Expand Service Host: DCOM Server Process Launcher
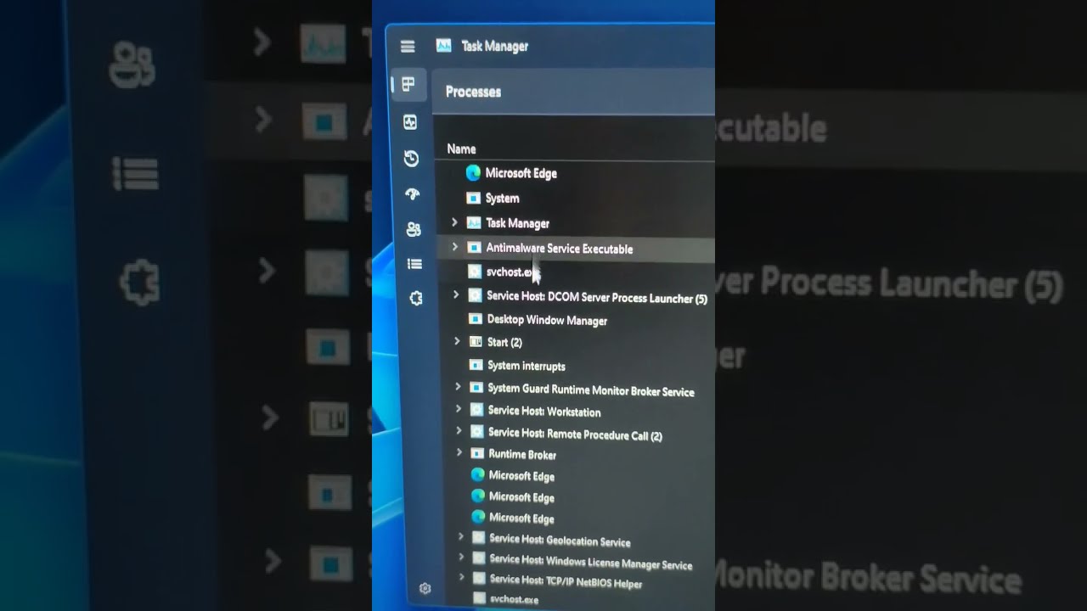 (456, 294)
